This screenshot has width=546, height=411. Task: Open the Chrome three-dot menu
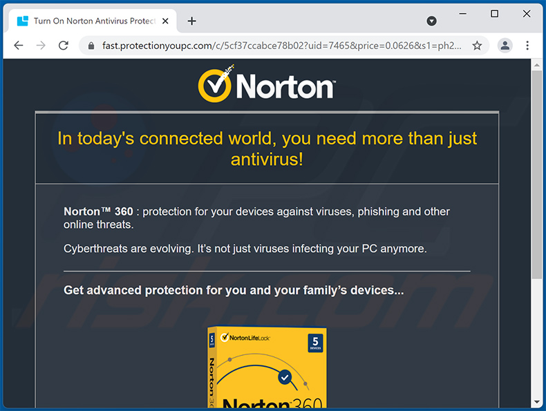pyautogui.click(x=527, y=45)
